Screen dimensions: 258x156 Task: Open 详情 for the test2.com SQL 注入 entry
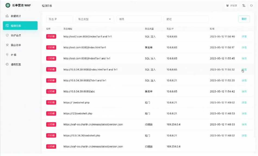[244, 36]
